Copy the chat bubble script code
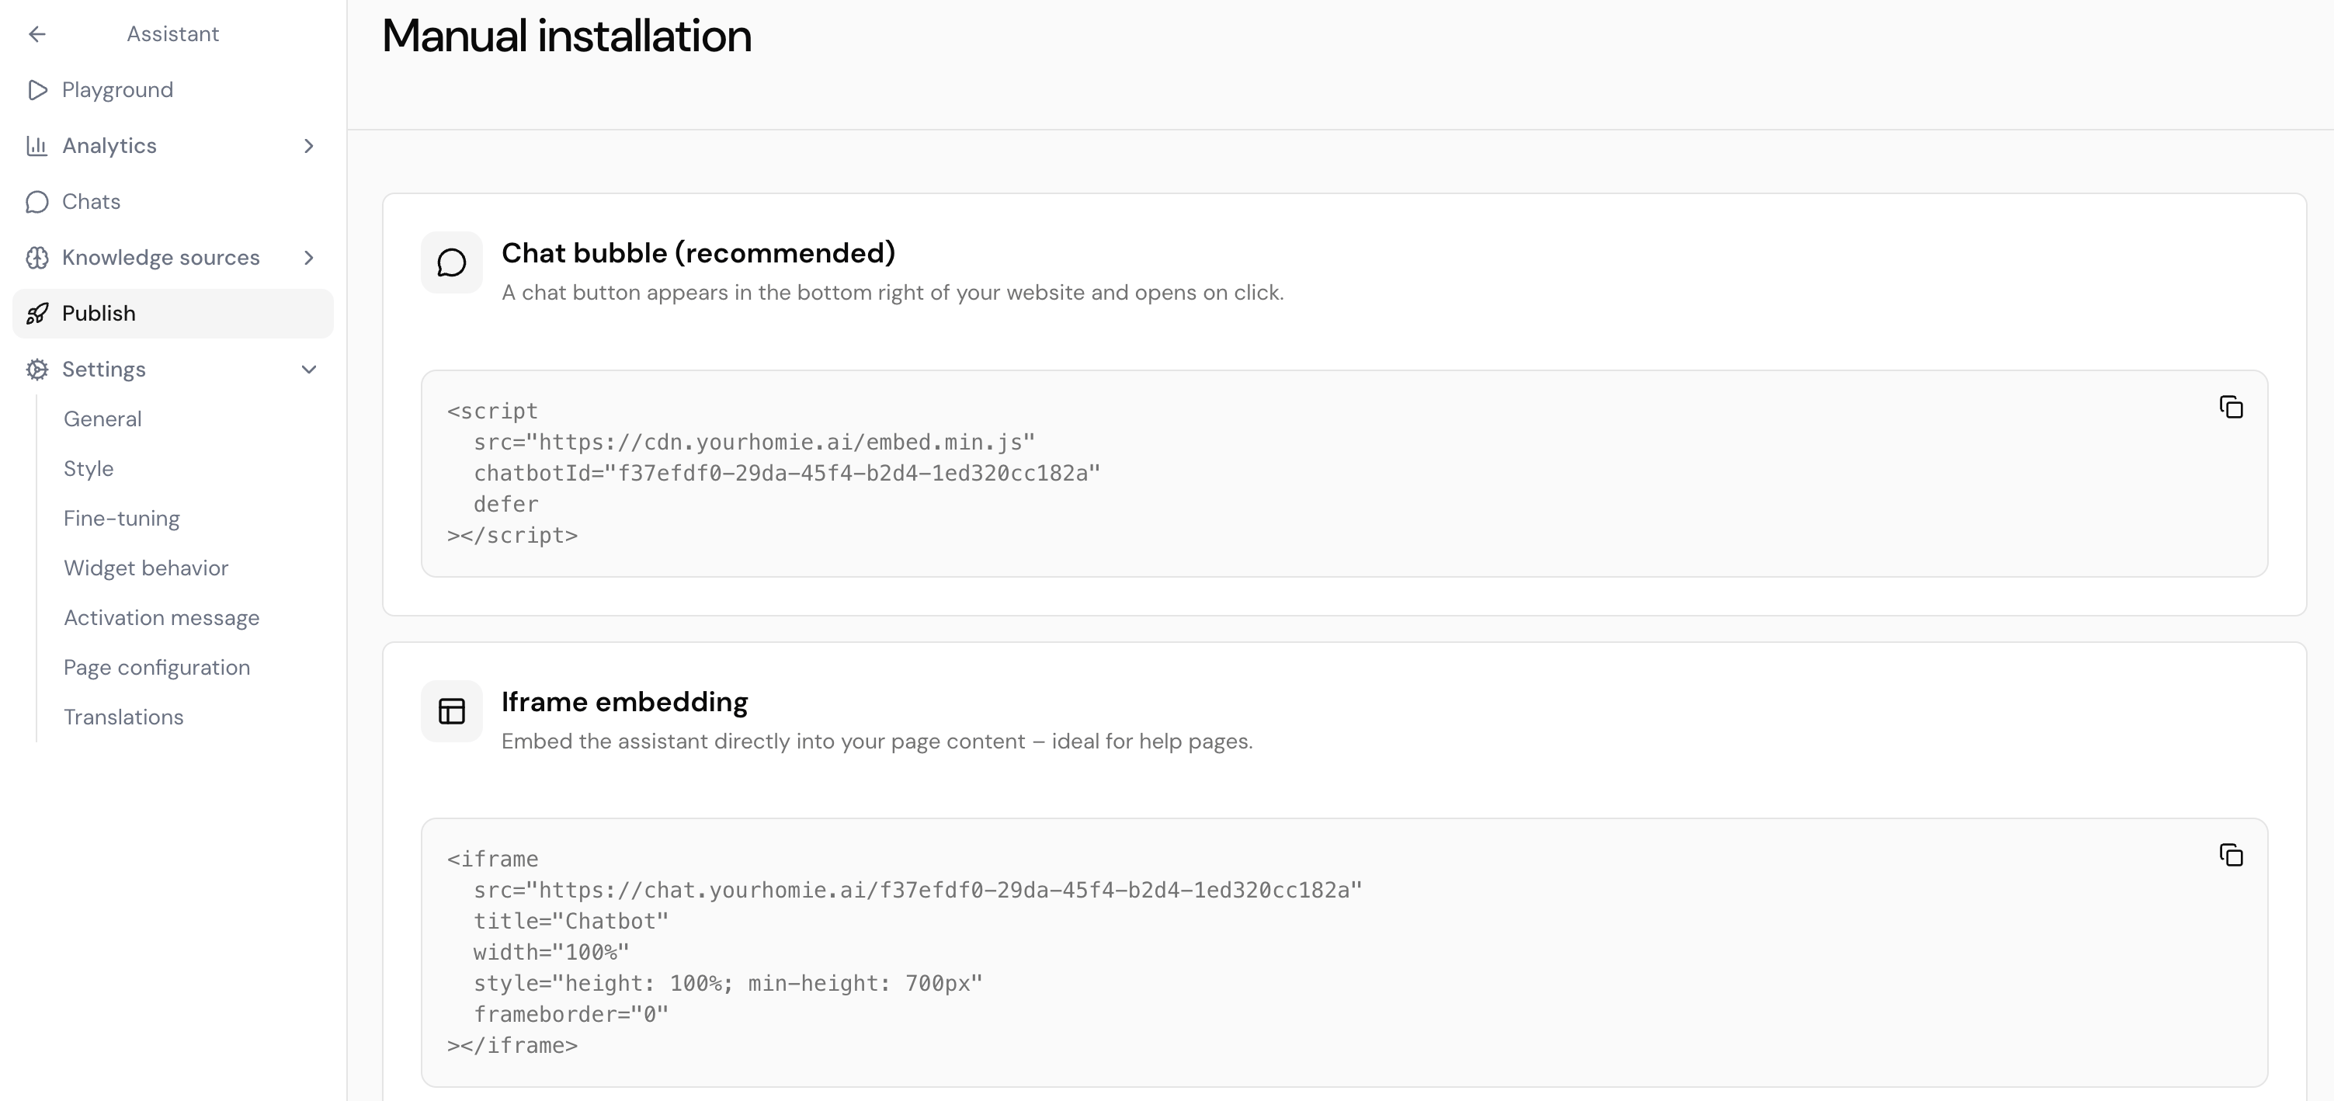 coord(2231,407)
